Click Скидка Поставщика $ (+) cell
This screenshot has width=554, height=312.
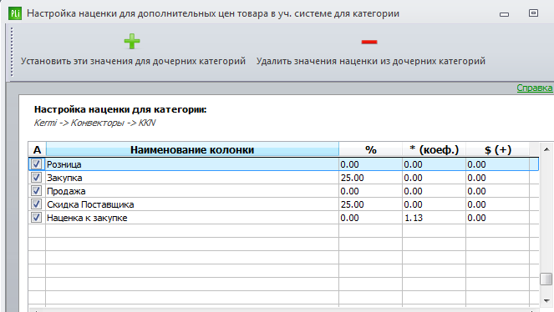[x=498, y=204]
